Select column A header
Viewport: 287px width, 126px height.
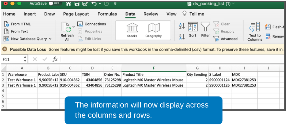coord(22,68)
